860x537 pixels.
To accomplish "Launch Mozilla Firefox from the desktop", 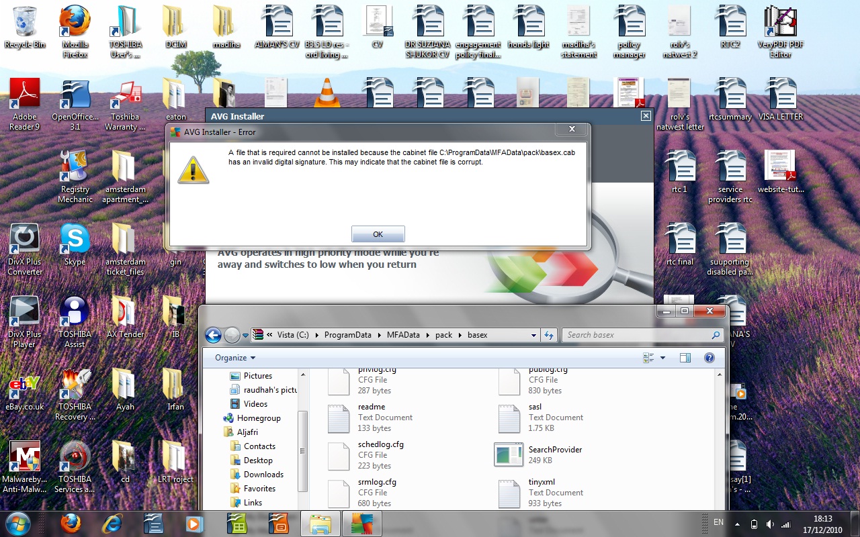I will (75, 32).
